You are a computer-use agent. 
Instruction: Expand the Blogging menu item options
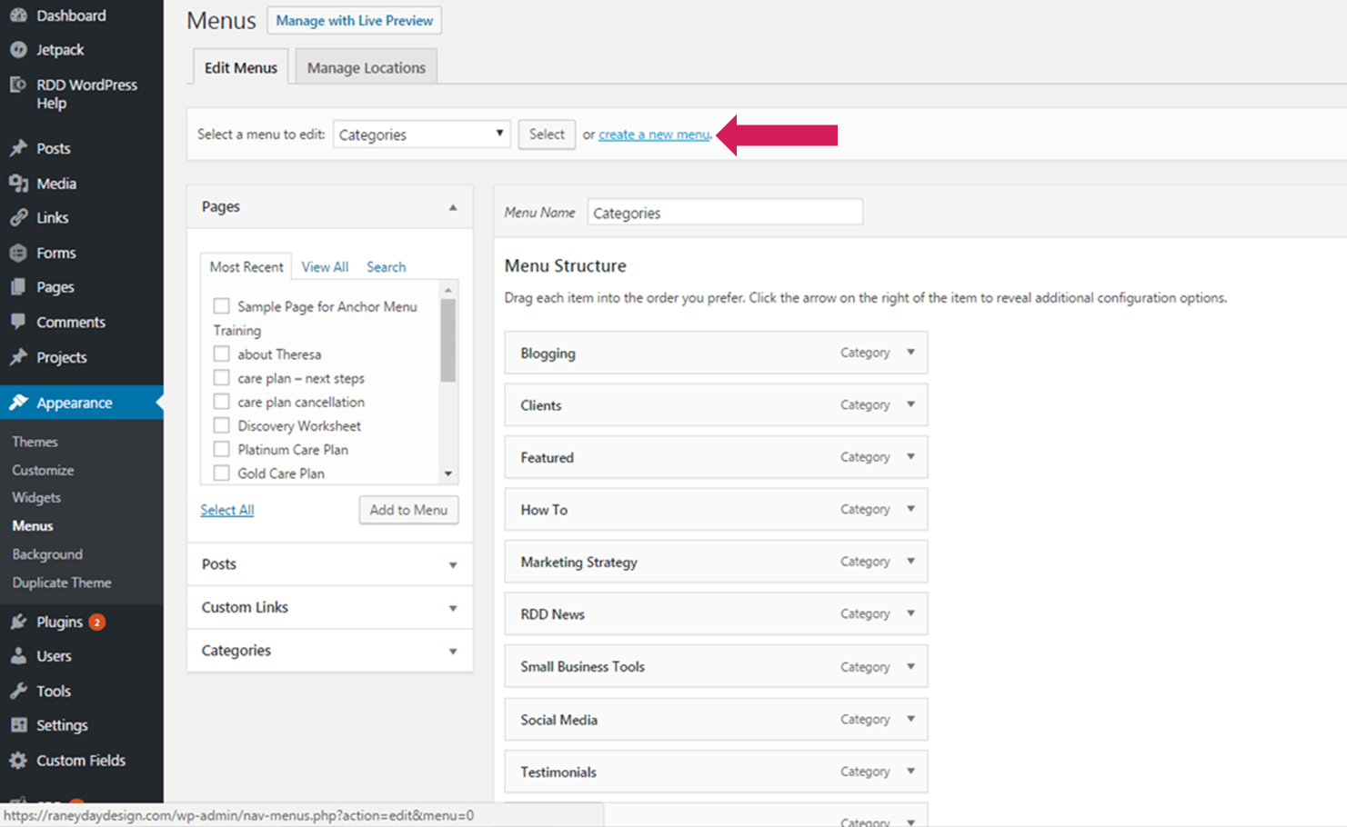[x=910, y=353]
